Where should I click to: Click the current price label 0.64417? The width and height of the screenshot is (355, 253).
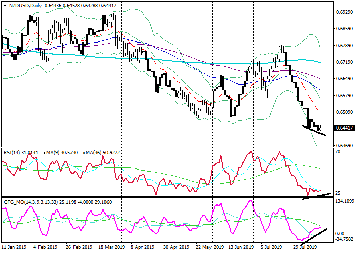(342, 128)
